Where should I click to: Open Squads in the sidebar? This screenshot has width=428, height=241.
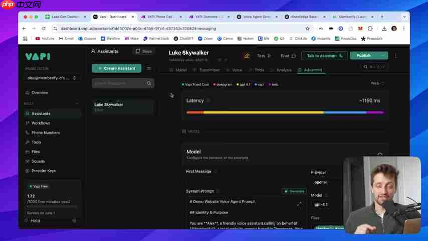[x=38, y=161]
